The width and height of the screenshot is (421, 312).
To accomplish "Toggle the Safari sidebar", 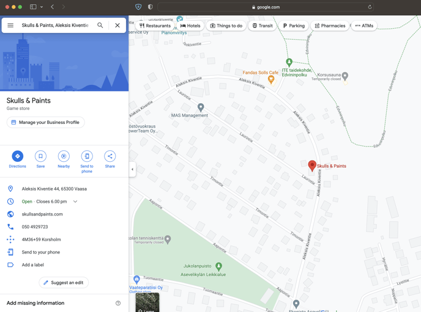I will (33, 7).
